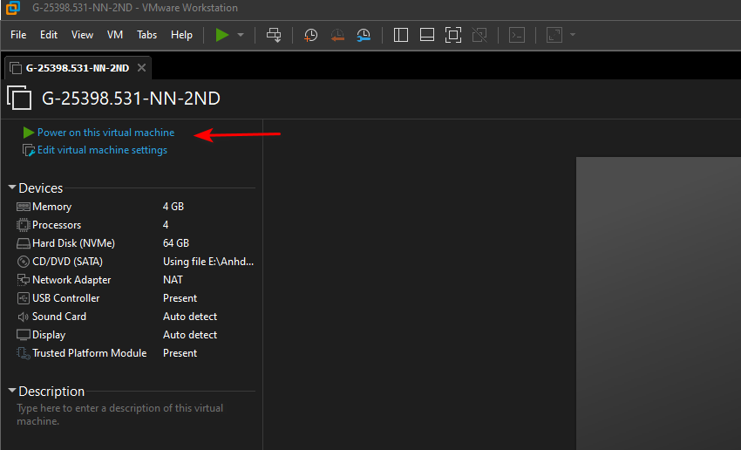
Task: Select the Processors device row
Action: coord(135,225)
